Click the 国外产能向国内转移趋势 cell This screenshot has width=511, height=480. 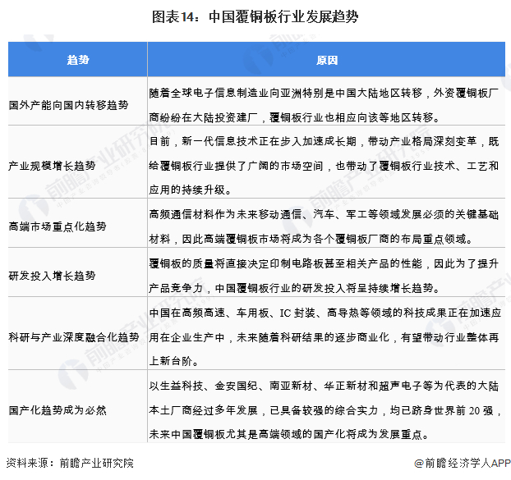[x=78, y=101]
